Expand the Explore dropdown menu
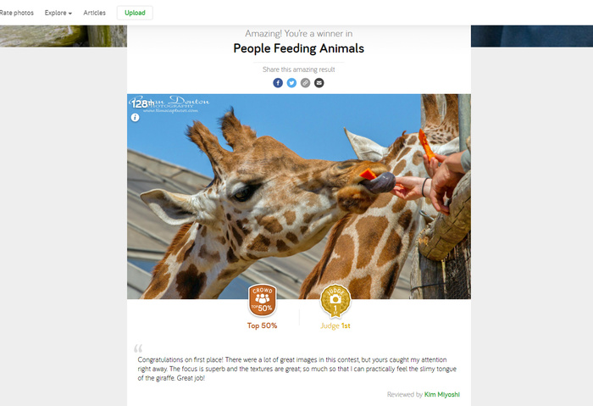 coord(58,13)
